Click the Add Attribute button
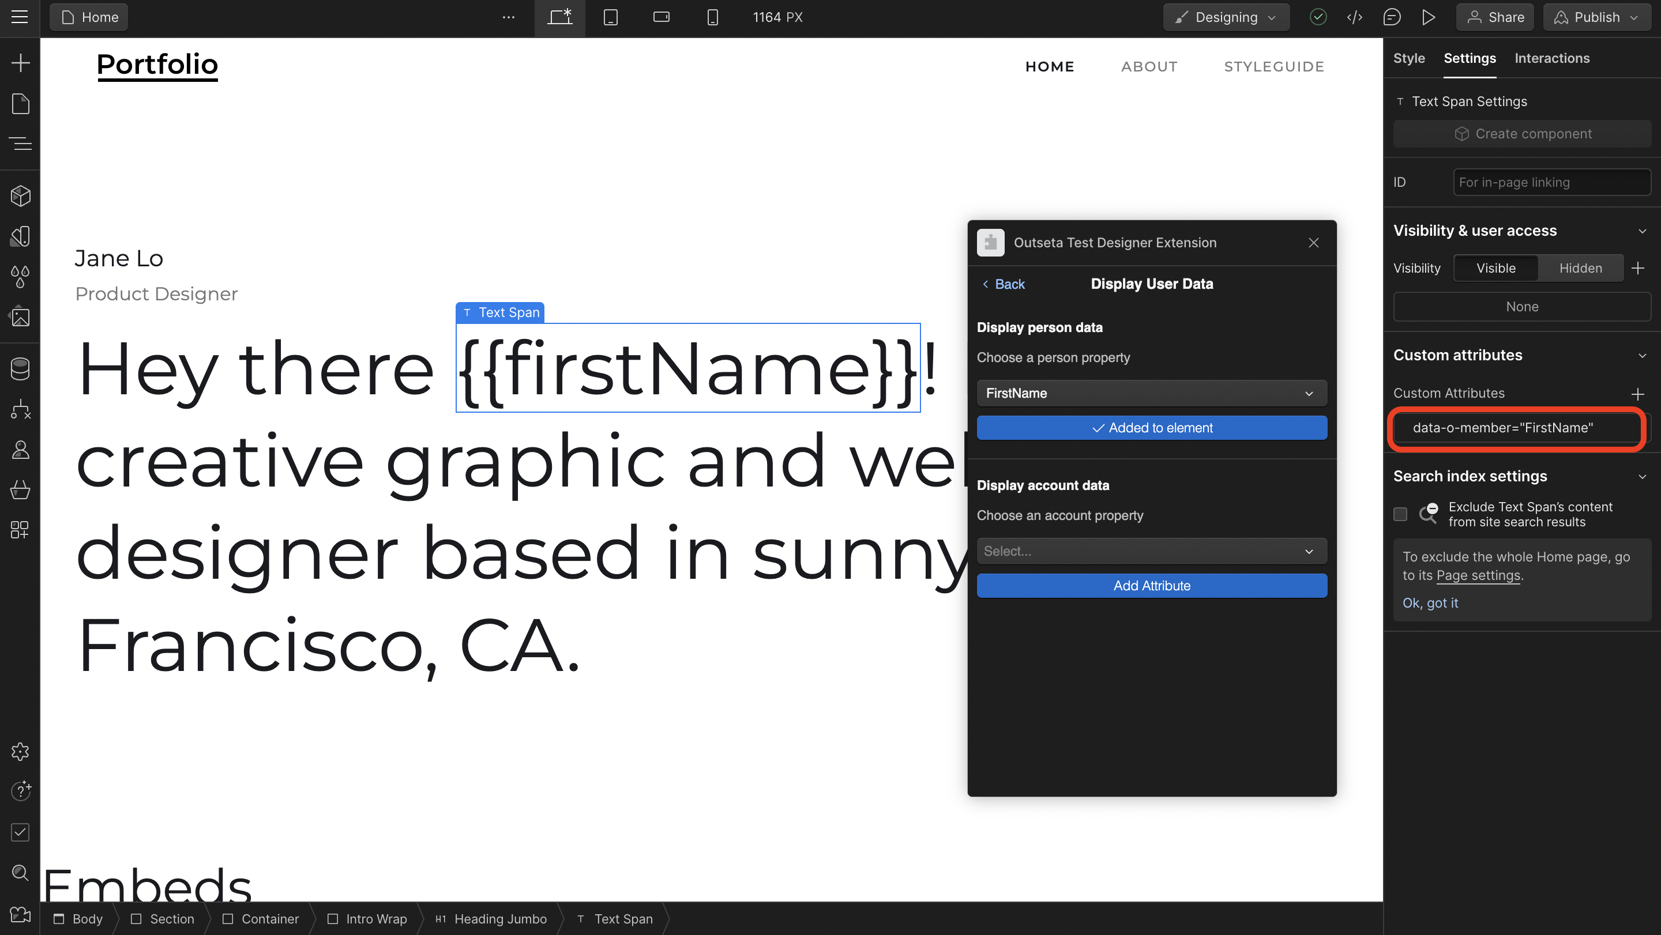The height and width of the screenshot is (935, 1661). 1151,585
